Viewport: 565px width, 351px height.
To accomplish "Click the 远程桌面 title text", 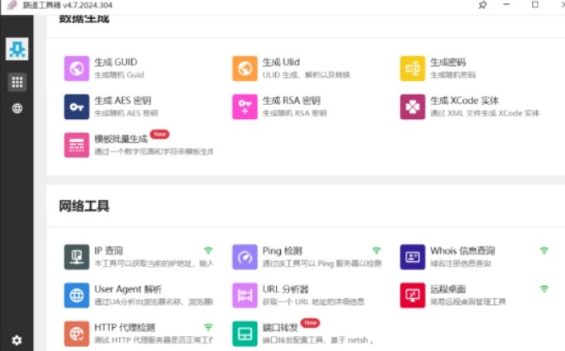I will tap(448, 289).
